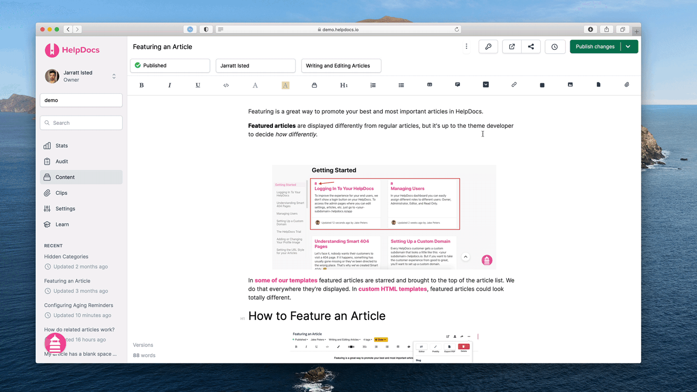Go back in Safari
697x392 pixels.
coord(68,30)
